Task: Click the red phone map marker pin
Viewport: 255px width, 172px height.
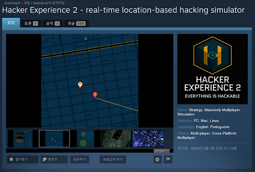Action: pyautogui.click(x=95, y=95)
